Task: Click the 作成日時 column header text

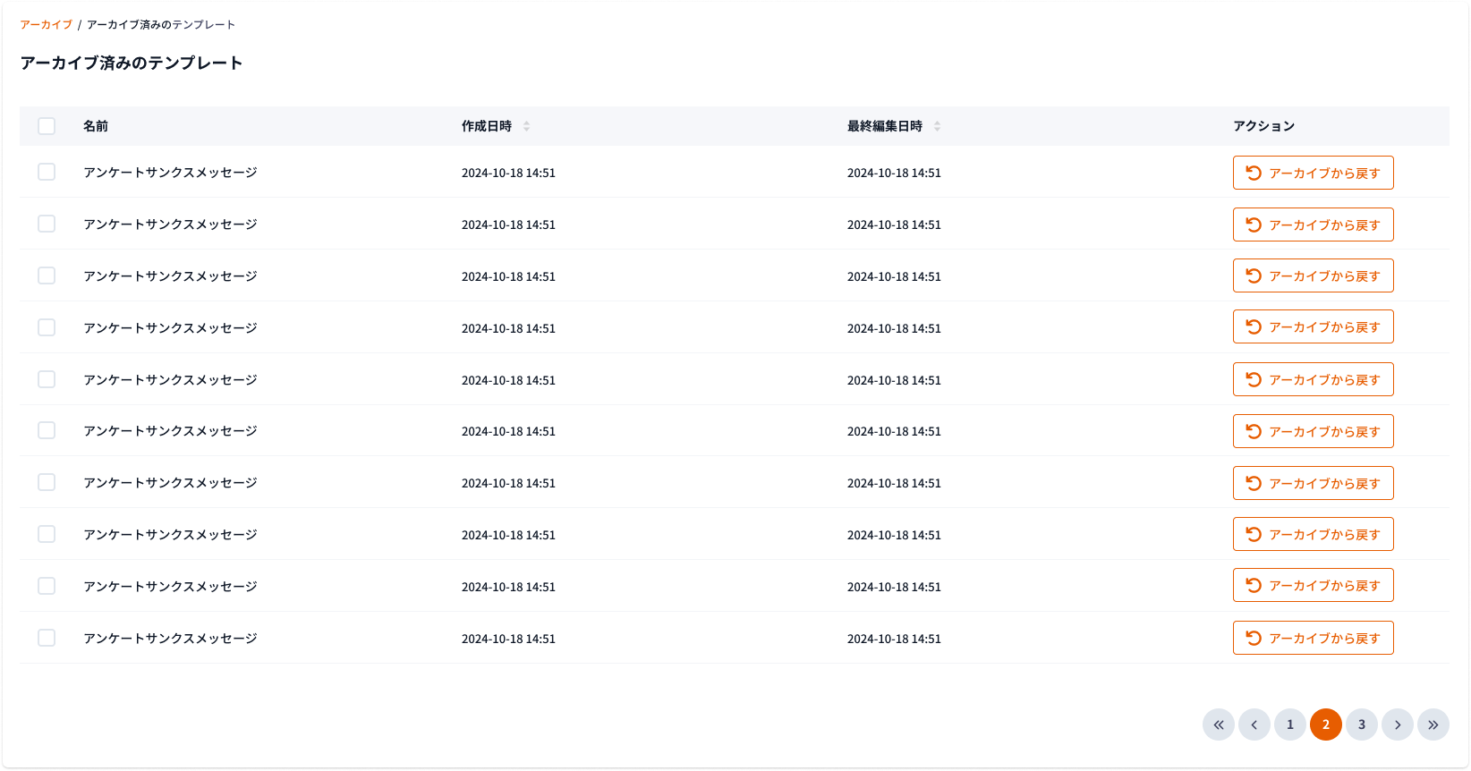Action: [x=486, y=126]
